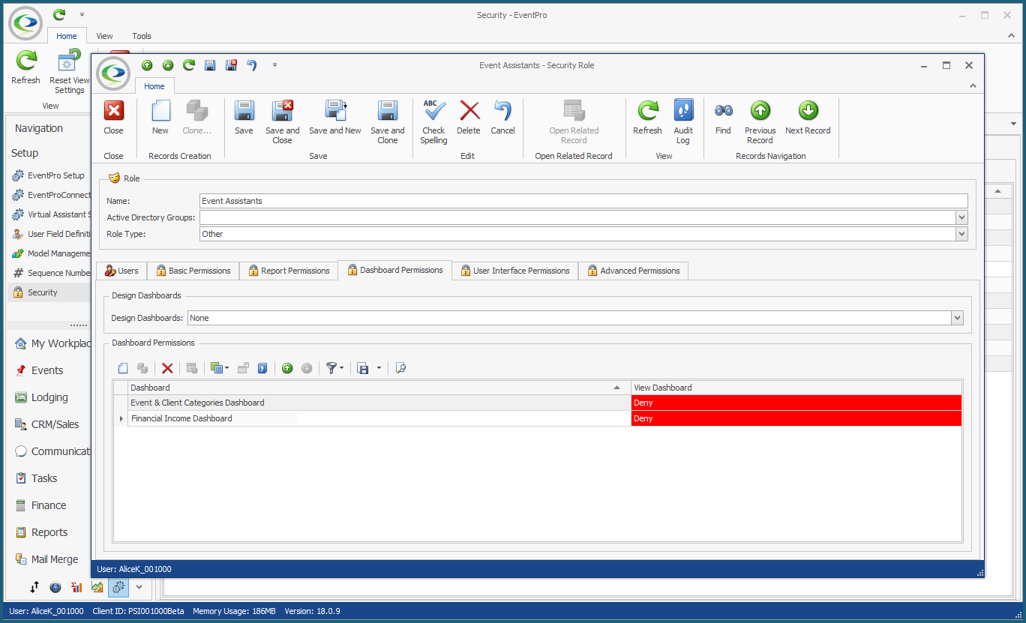Click the red Deny cell for Financial Income Dashboard

796,418
